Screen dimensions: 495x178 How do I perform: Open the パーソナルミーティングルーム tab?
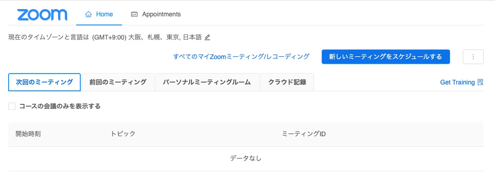coord(207,82)
